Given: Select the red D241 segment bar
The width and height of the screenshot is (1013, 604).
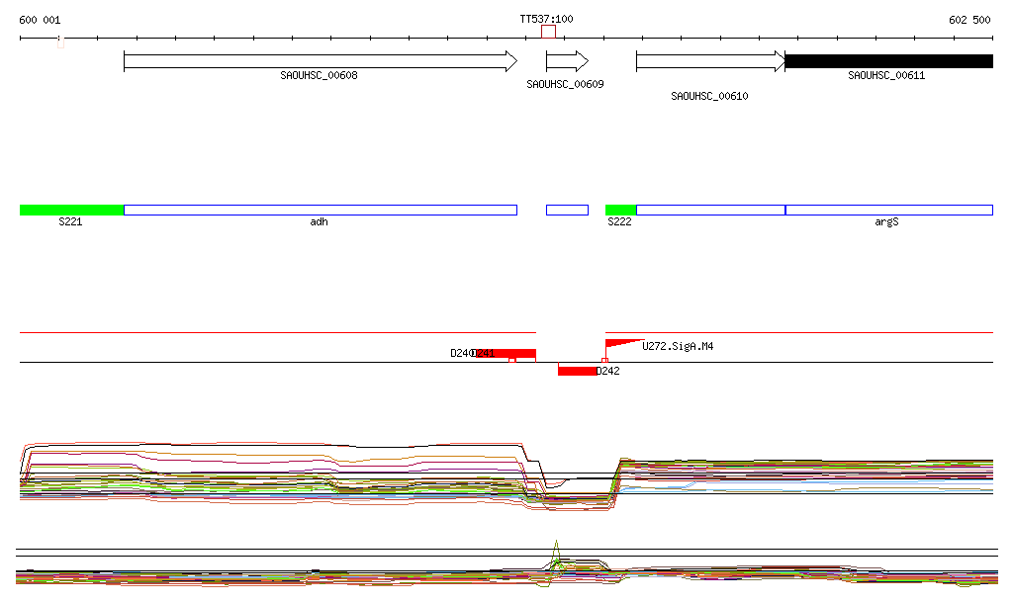Looking at the screenshot, I should point(506,353).
